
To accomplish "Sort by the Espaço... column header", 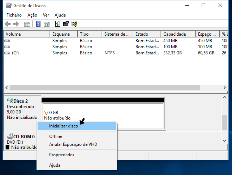I will click(x=207, y=34).
